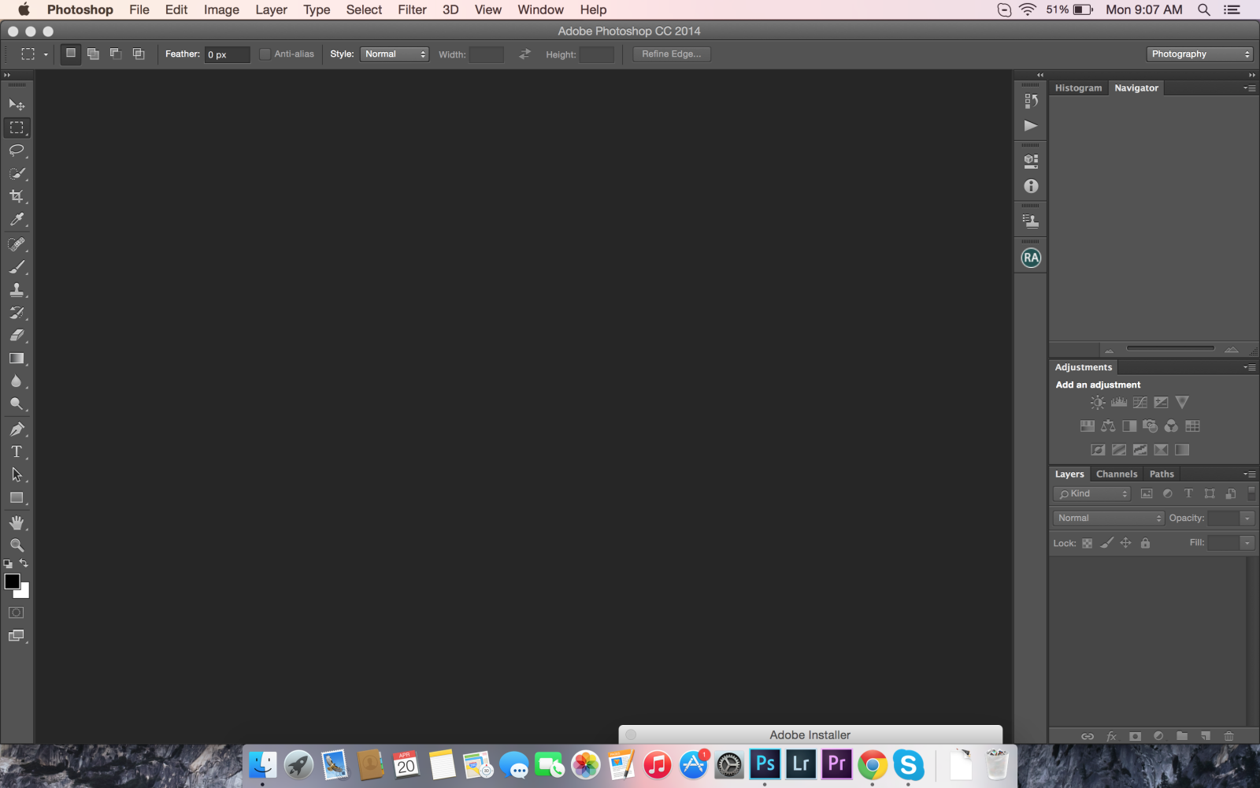
Task: Open the Info panel icon
Action: (1031, 186)
